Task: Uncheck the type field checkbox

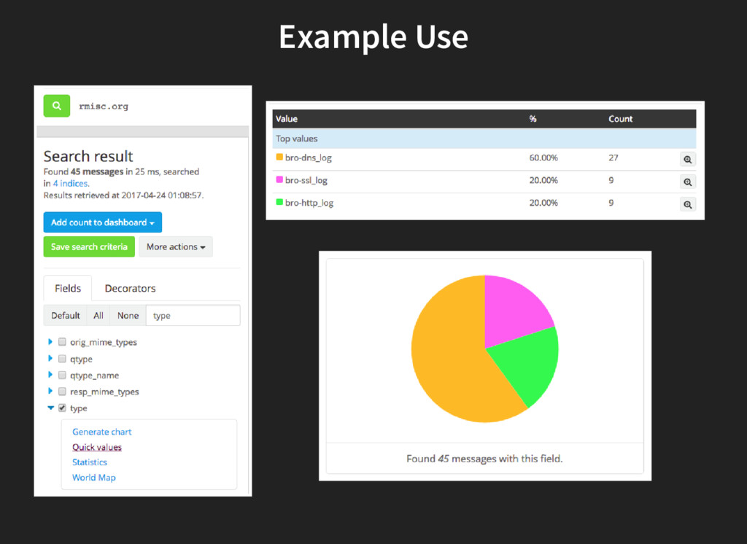Action: (62, 408)
